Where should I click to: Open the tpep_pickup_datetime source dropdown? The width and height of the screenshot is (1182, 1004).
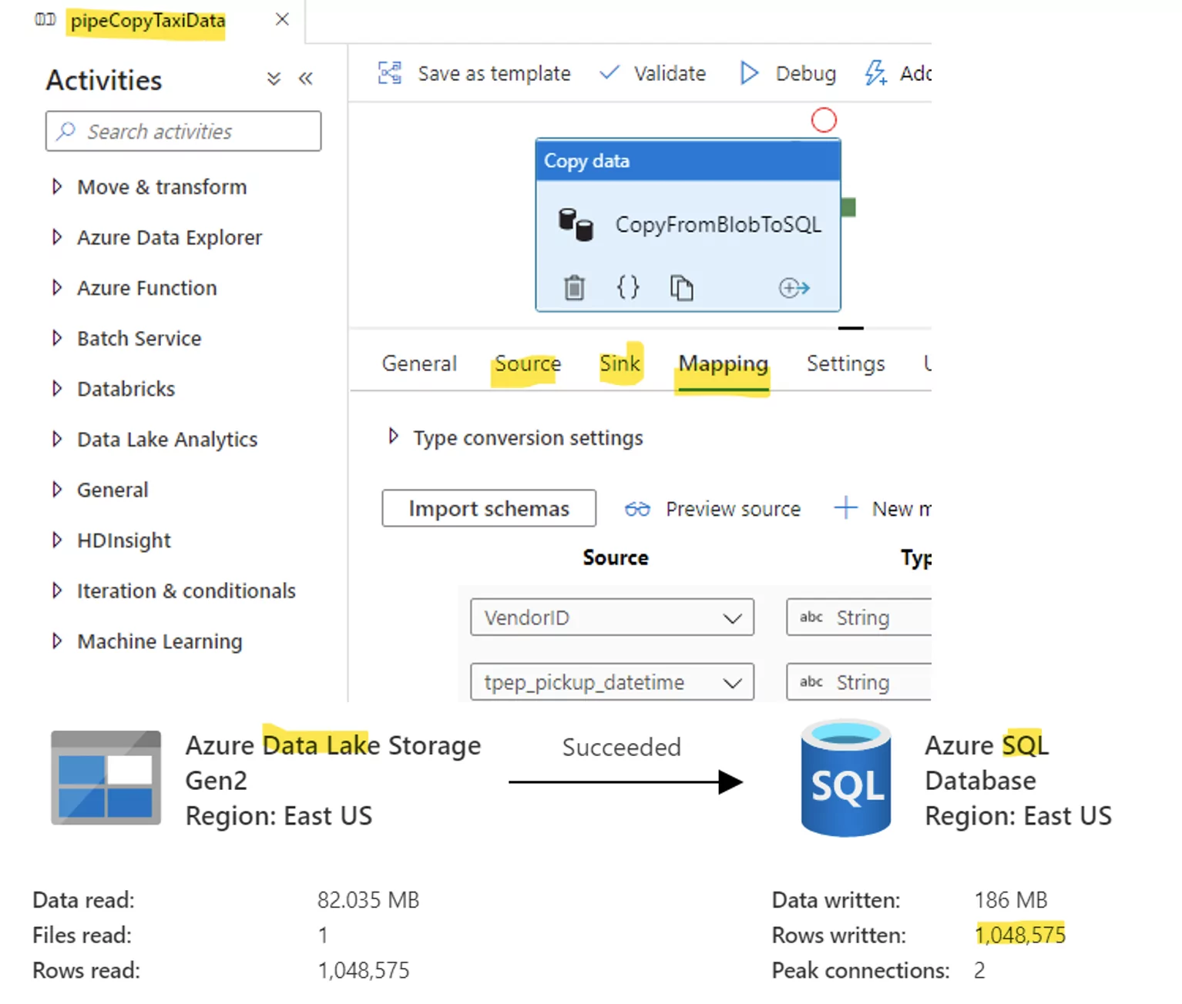612,682
